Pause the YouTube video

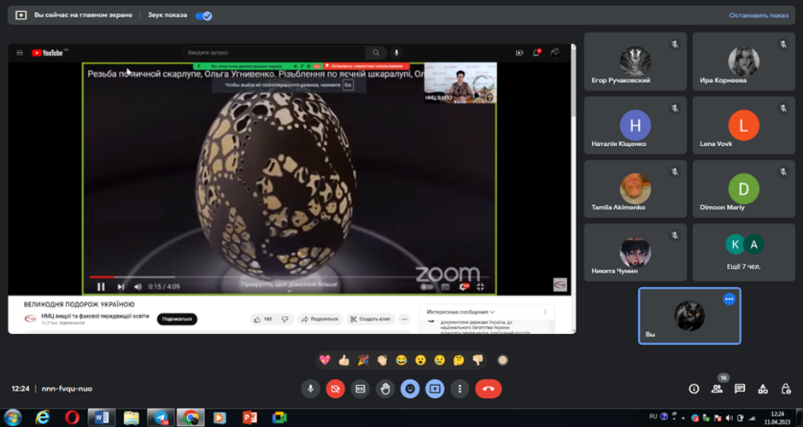coord(101,287)
